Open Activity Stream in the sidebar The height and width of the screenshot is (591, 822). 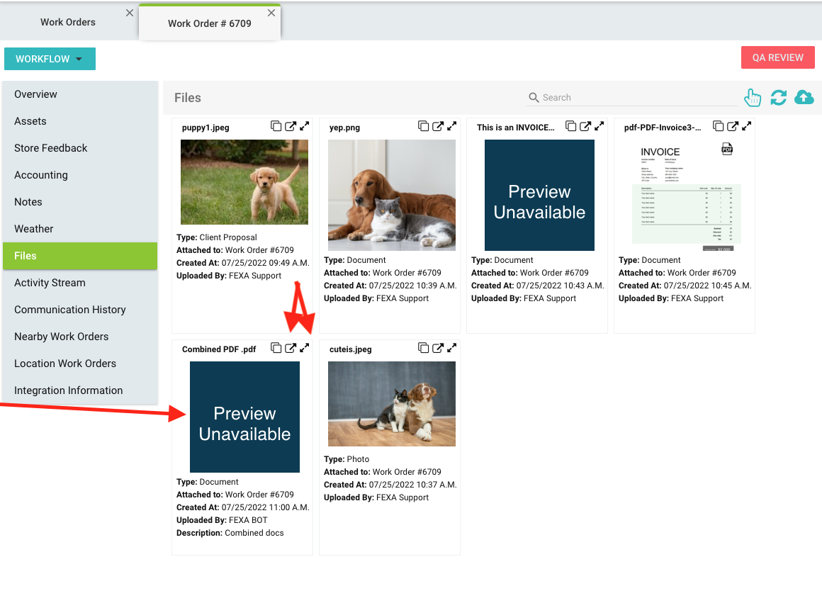[x=50, y=283]
